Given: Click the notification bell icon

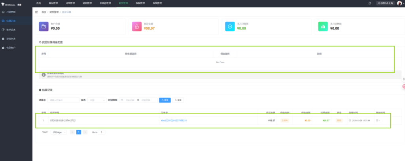Looking at the screenshot, I should pos(370,3).
